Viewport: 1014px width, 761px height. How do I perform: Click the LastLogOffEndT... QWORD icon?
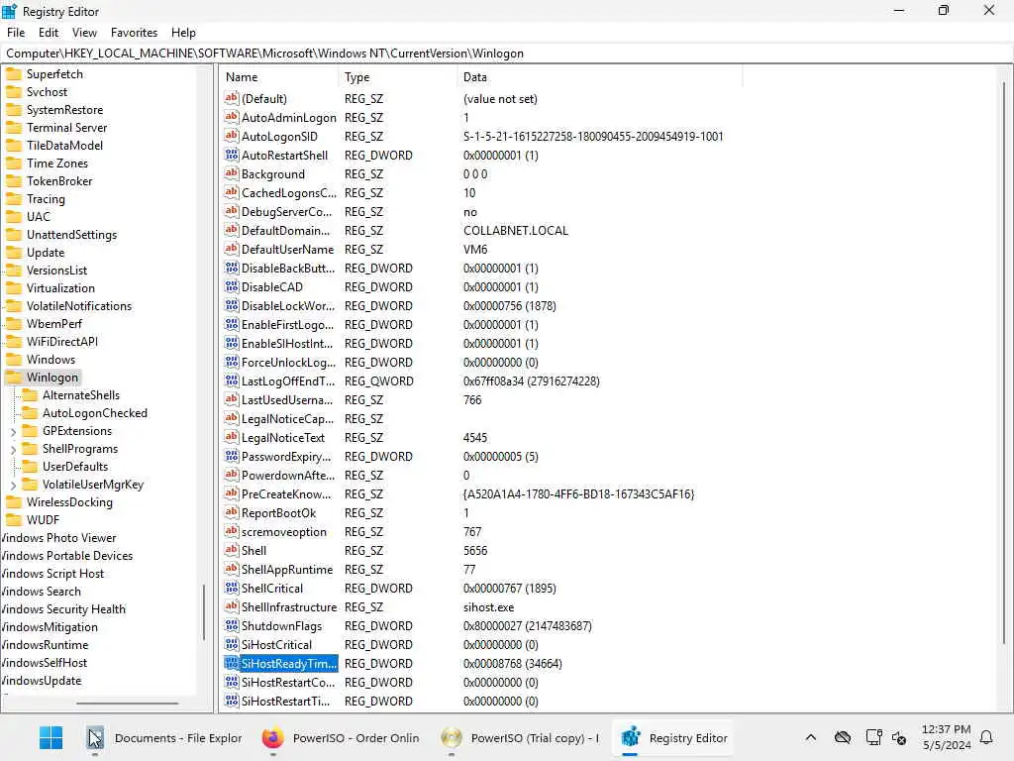232,380
